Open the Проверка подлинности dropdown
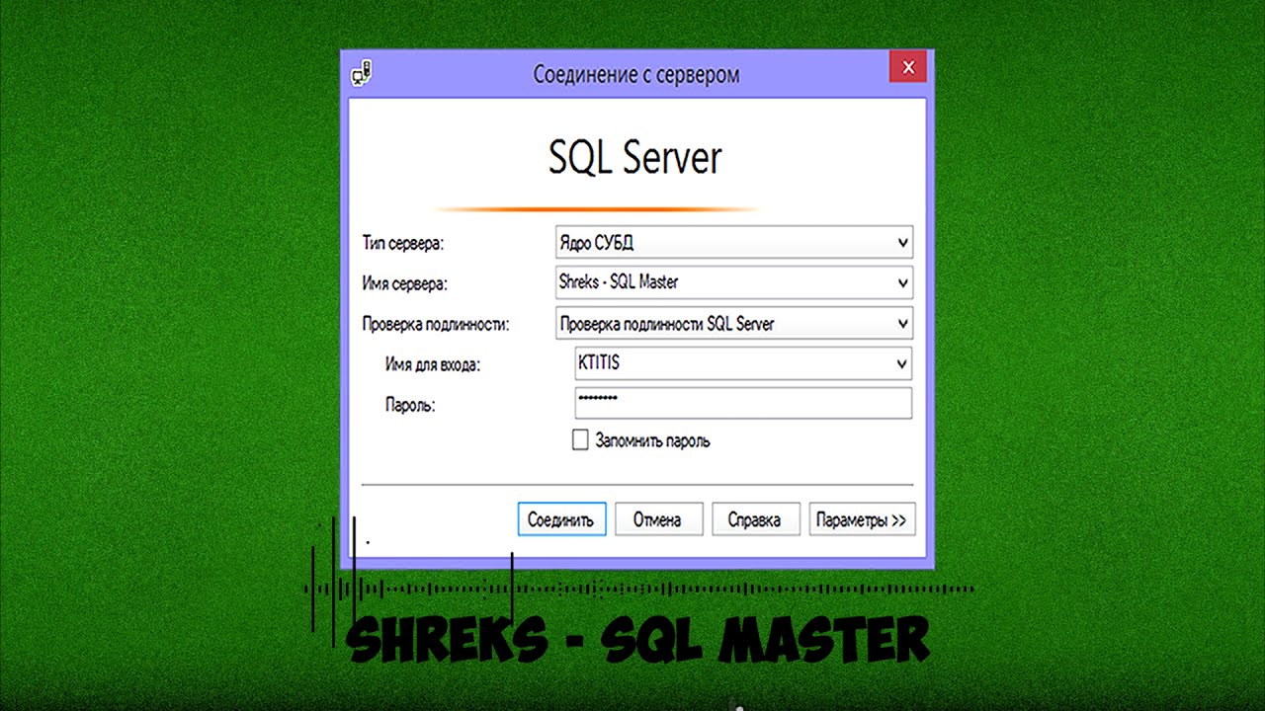 click(x=734, y=324)
